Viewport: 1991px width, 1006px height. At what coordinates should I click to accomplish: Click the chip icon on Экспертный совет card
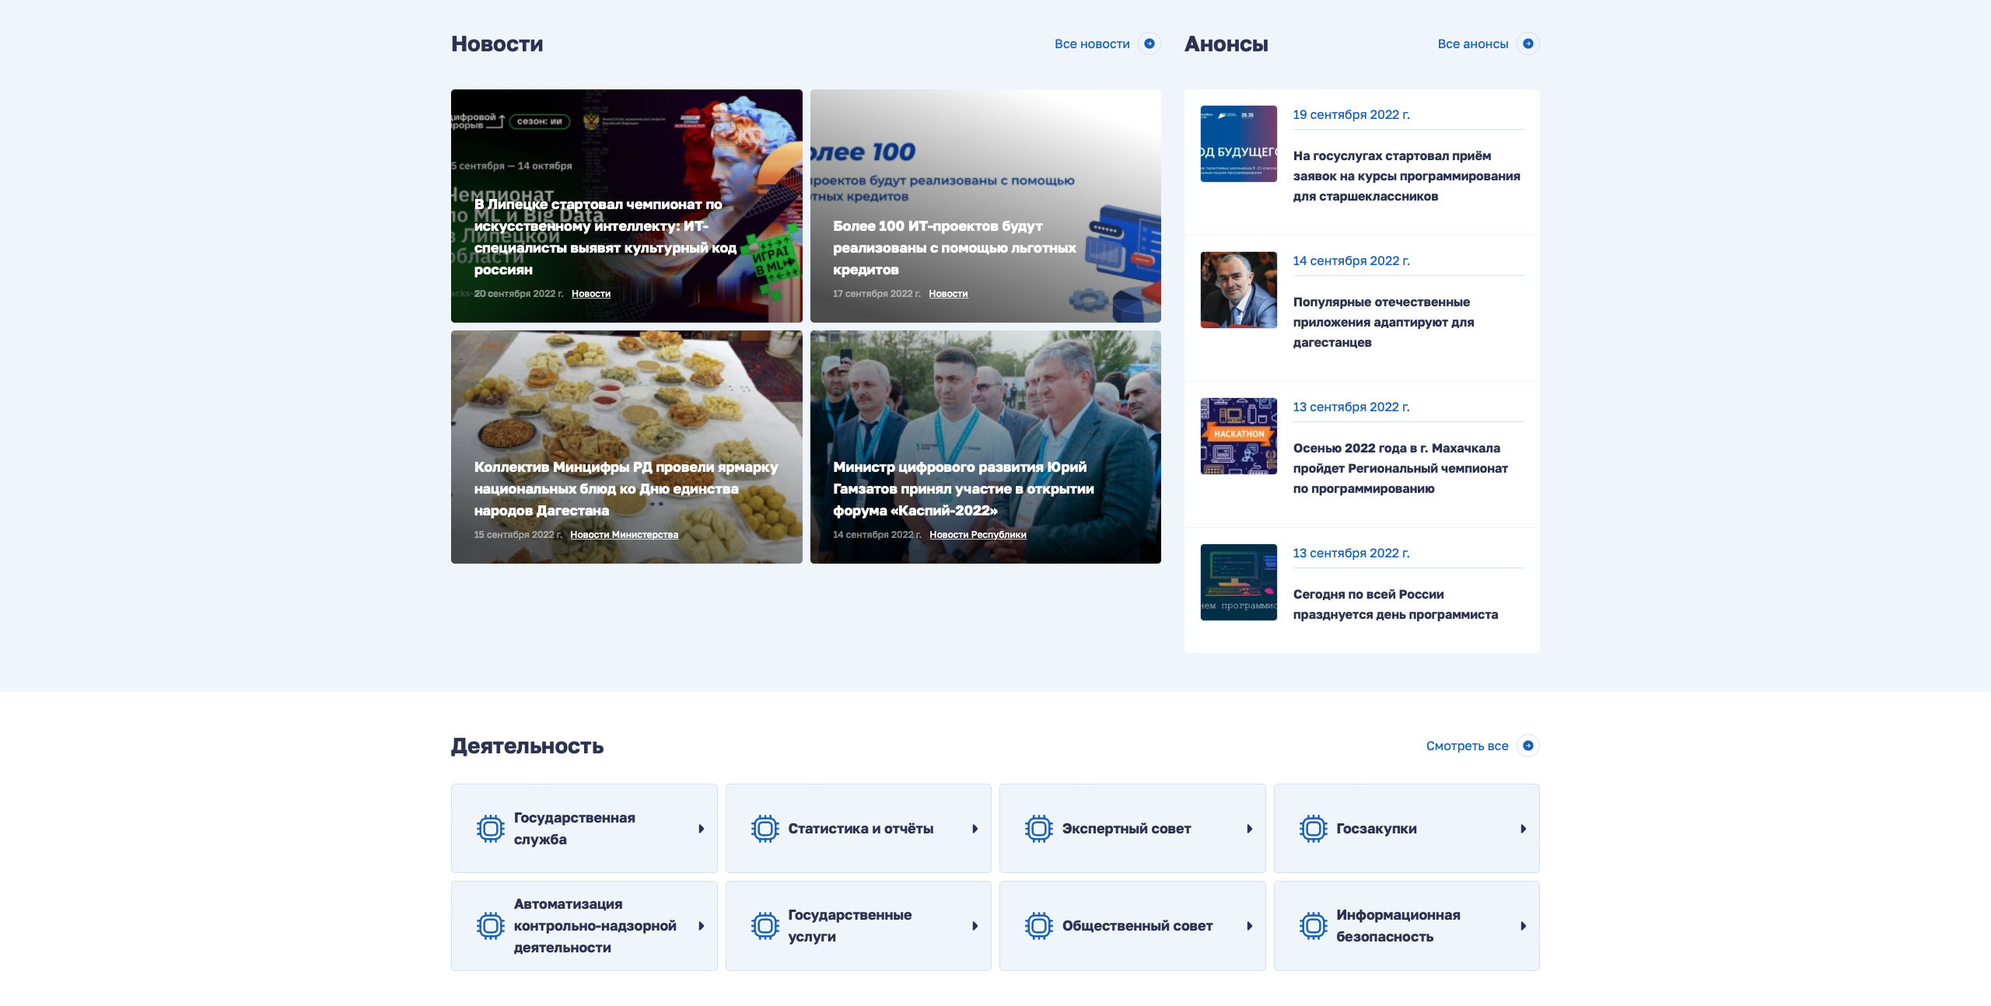pos(1039,829)
